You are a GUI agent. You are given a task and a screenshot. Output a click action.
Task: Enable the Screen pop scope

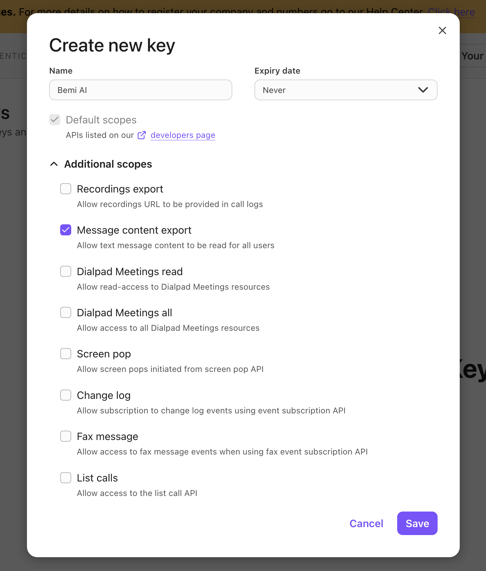coord(66,354)
